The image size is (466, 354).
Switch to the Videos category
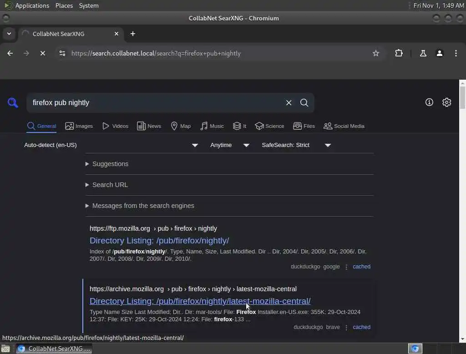115,126
